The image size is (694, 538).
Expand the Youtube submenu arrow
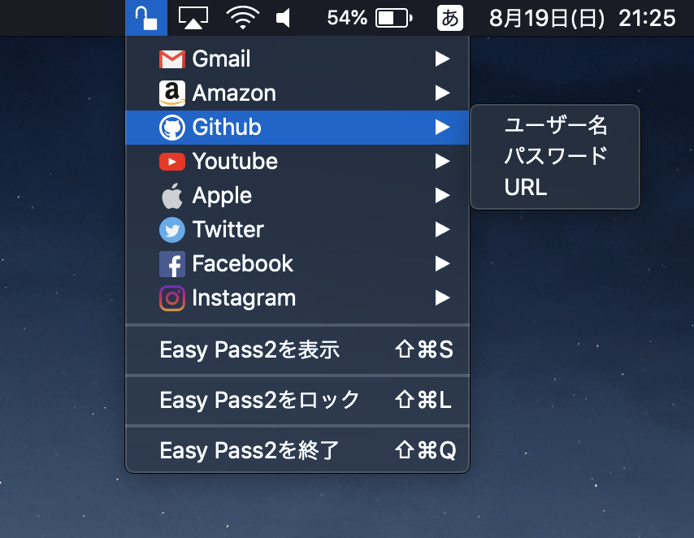pos(443,161)
